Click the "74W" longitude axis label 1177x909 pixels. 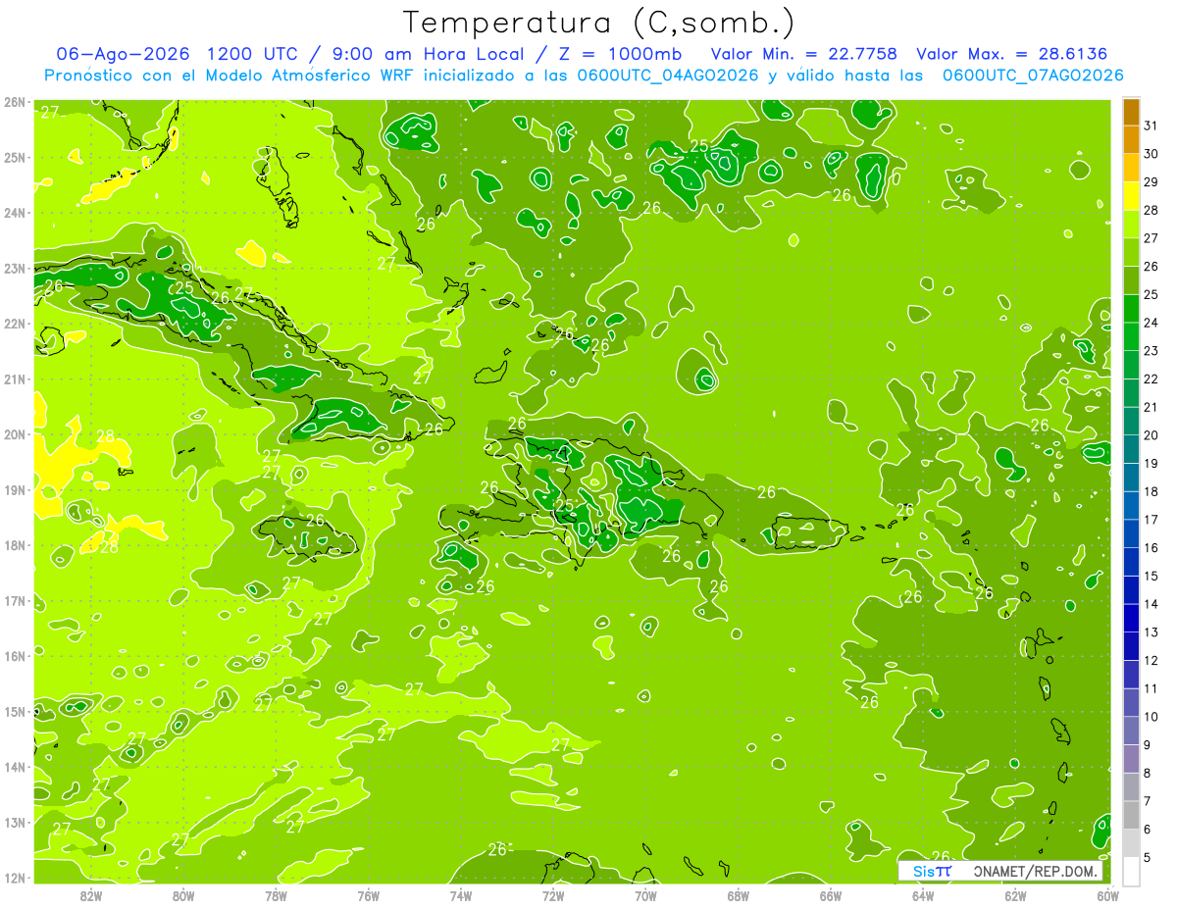click(x=461, y=895)
